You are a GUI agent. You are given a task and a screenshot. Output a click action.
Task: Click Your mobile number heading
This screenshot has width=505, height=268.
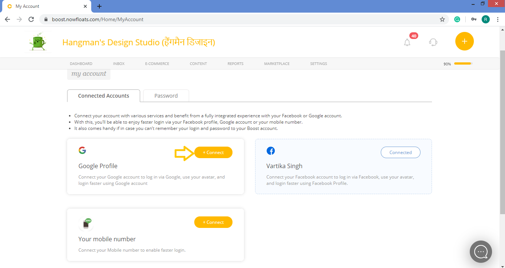(107, 239)
